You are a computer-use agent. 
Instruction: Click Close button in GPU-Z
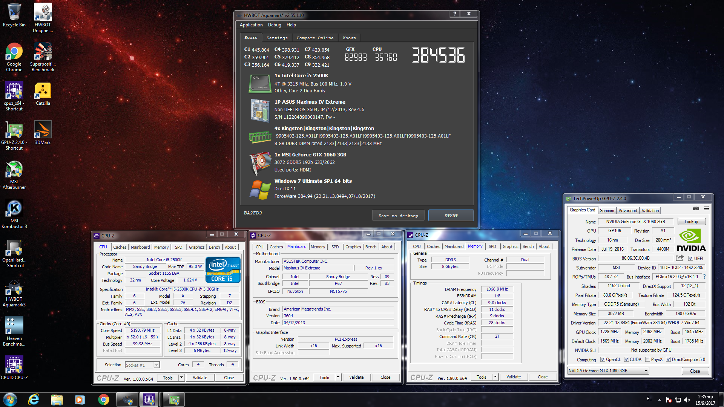coord(695,371)
